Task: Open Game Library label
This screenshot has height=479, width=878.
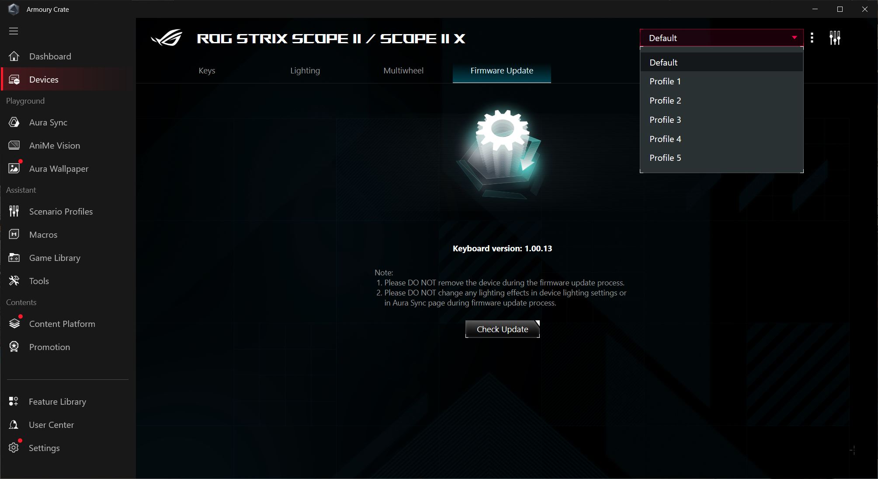Action: (55, 258)
